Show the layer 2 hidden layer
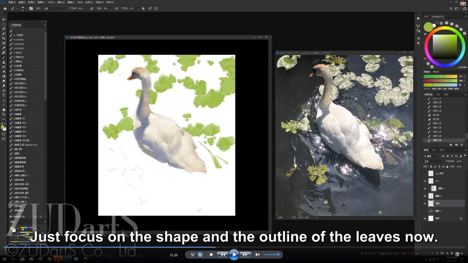Image resolution: width=468 pixels, height=263 pixels. point(425,211)
